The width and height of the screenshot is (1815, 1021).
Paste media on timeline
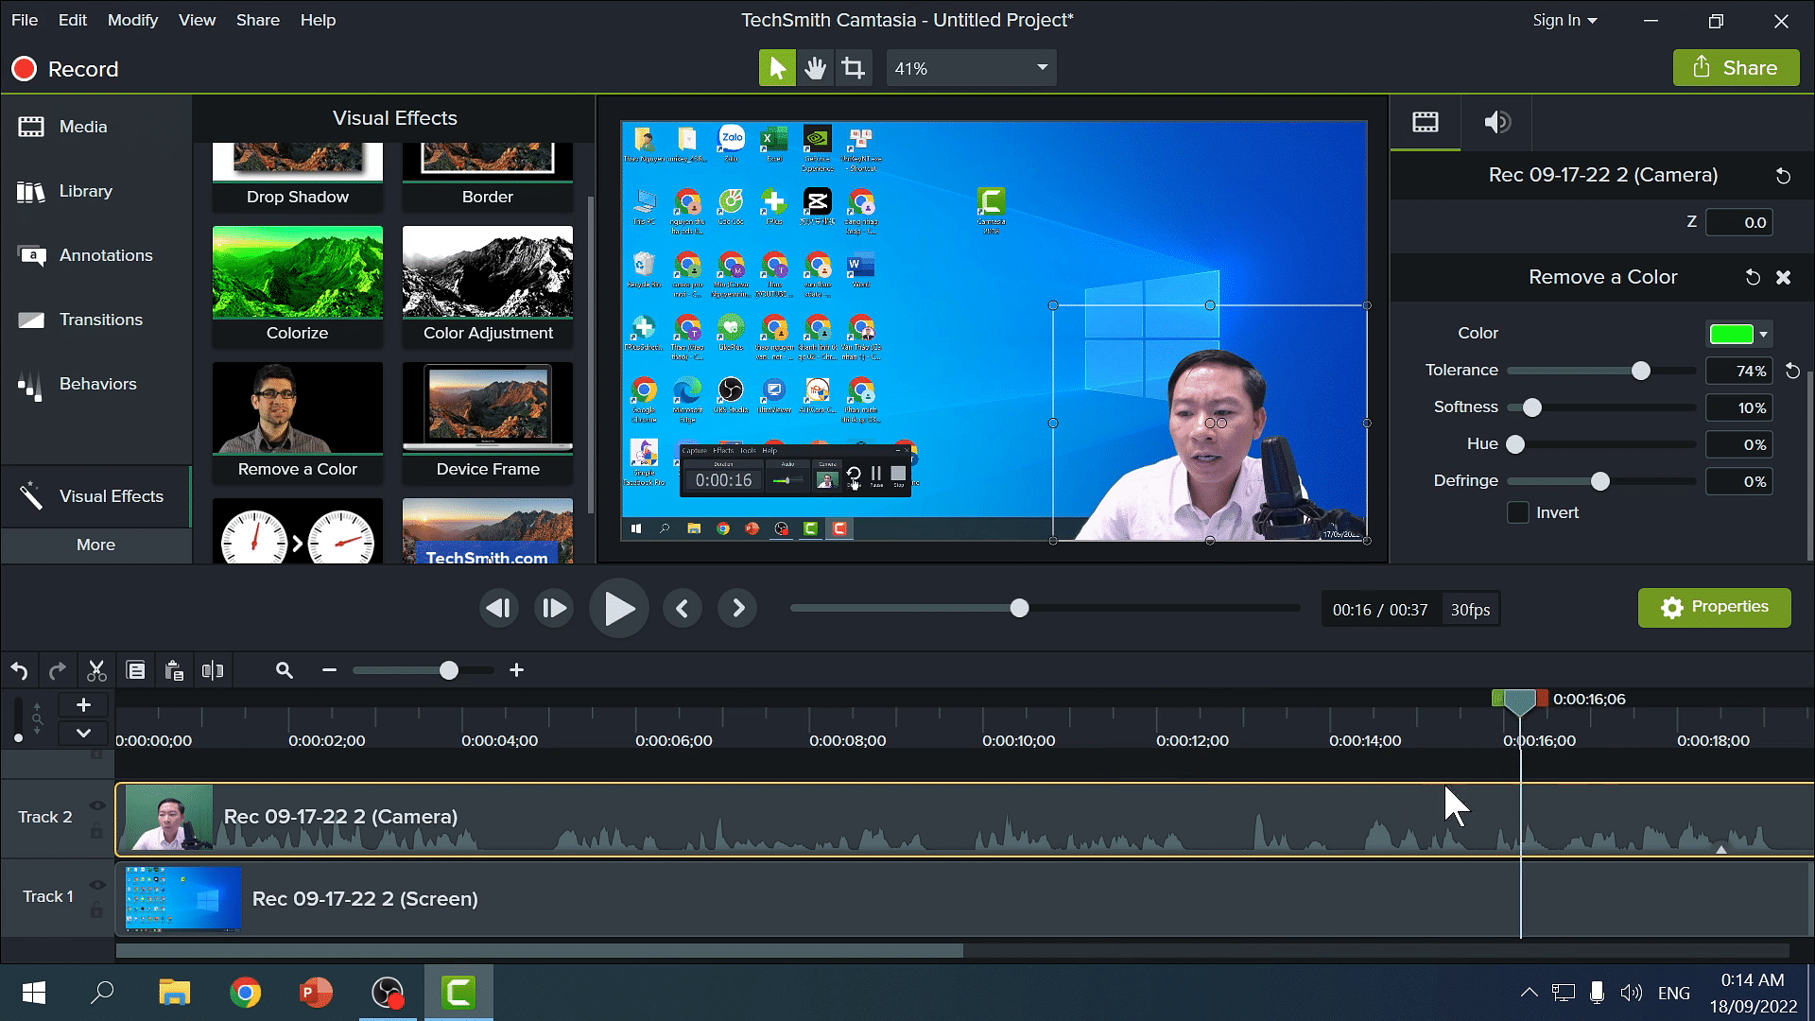pos(174,671)
